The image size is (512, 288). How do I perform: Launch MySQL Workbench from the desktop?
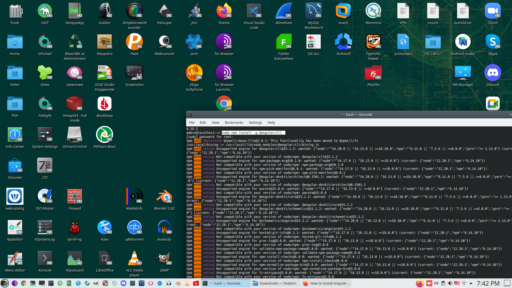pos(314,12)
